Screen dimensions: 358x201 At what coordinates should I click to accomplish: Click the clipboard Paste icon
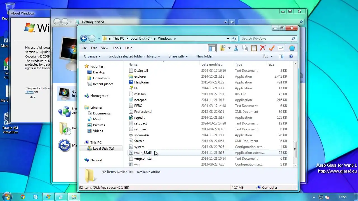[x=254, y=48]
